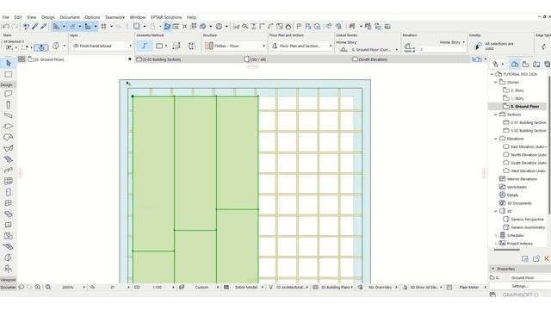This screenshot has height=310, width=551.
Task: Click the Fit in Window icon
Action: [48, 287]
